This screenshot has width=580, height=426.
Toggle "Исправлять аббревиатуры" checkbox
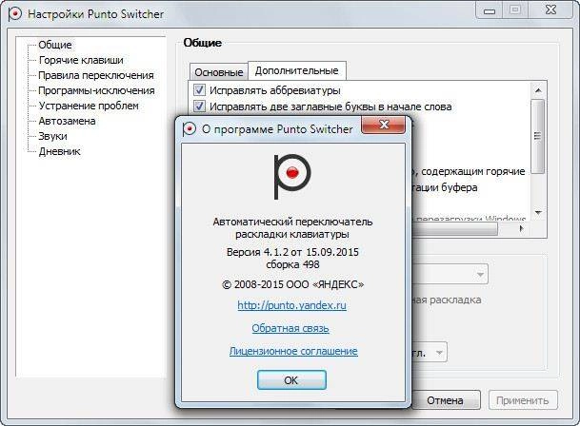pyautogui.click(x=199, y=89)
